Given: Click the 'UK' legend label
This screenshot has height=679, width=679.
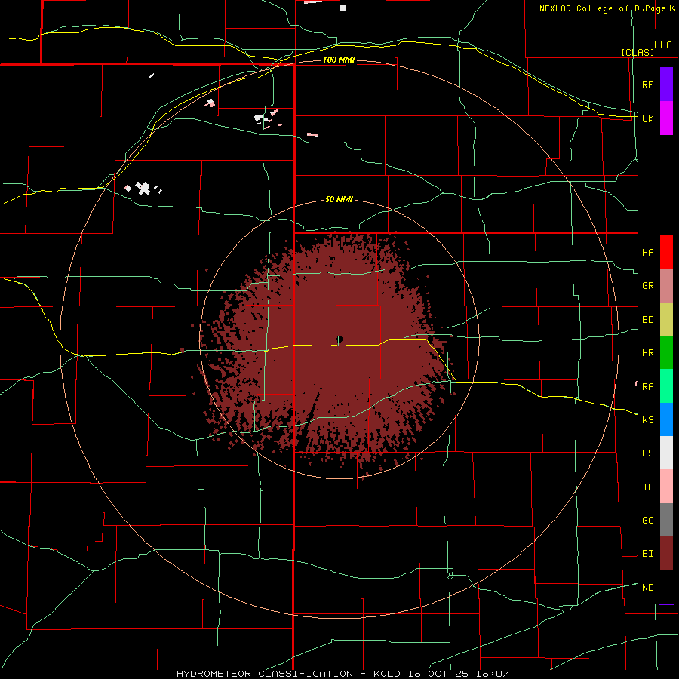Looking at the screenshot, I should click(648, 118).
